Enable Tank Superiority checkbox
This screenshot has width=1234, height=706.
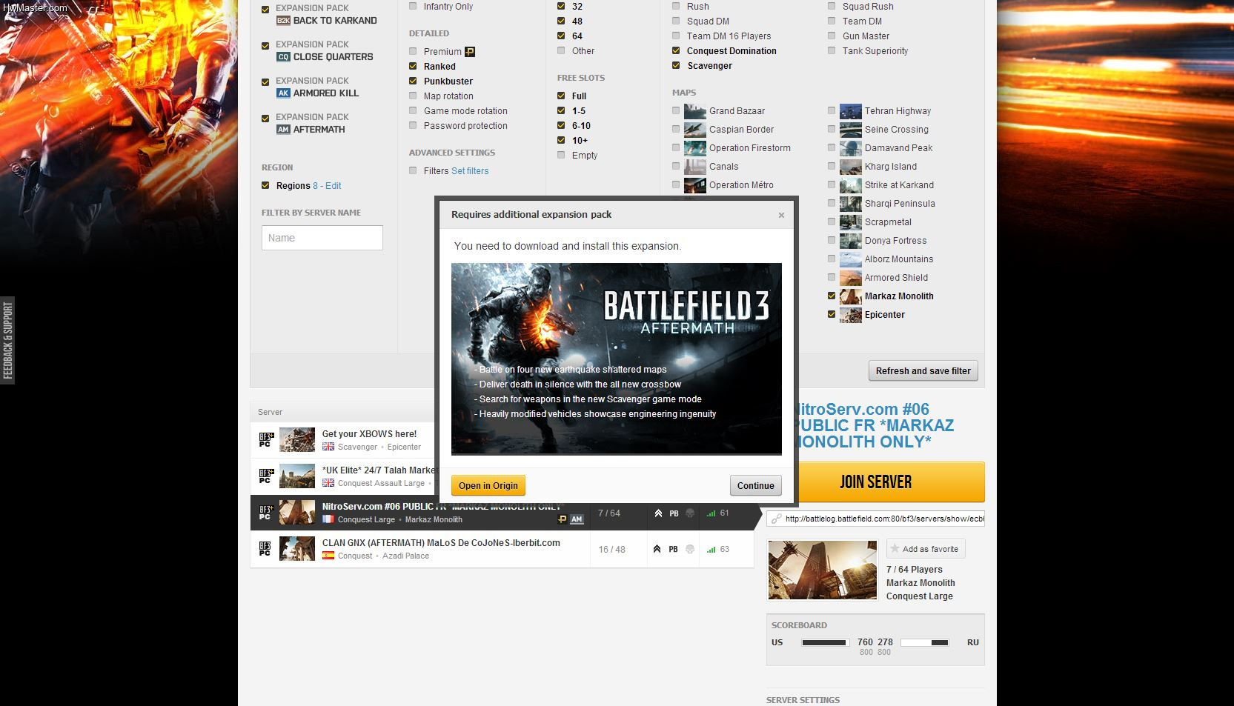pos(832,50)
